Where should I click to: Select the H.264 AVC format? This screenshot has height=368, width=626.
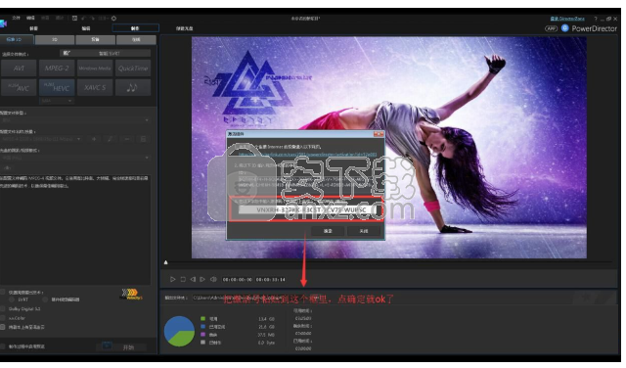pos(19,87)
